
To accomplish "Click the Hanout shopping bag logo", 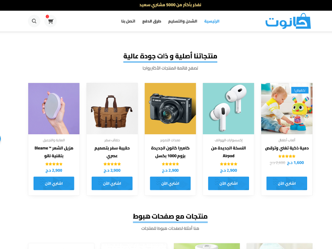I will [x=288, y=21].
